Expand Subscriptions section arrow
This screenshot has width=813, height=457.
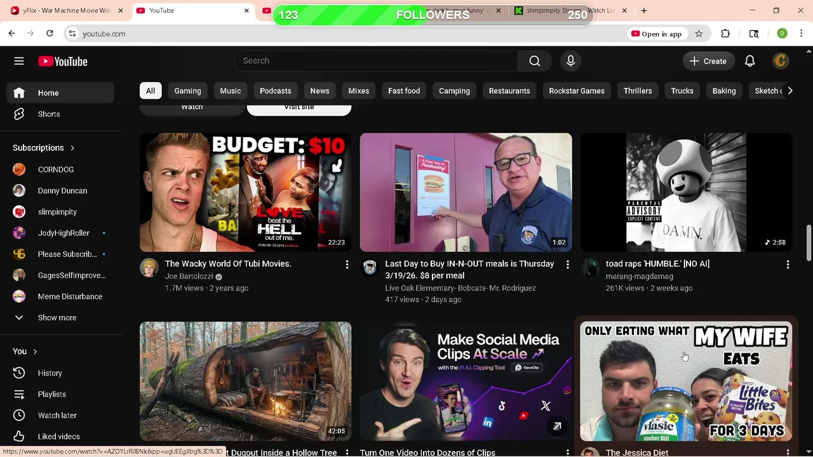72,148
